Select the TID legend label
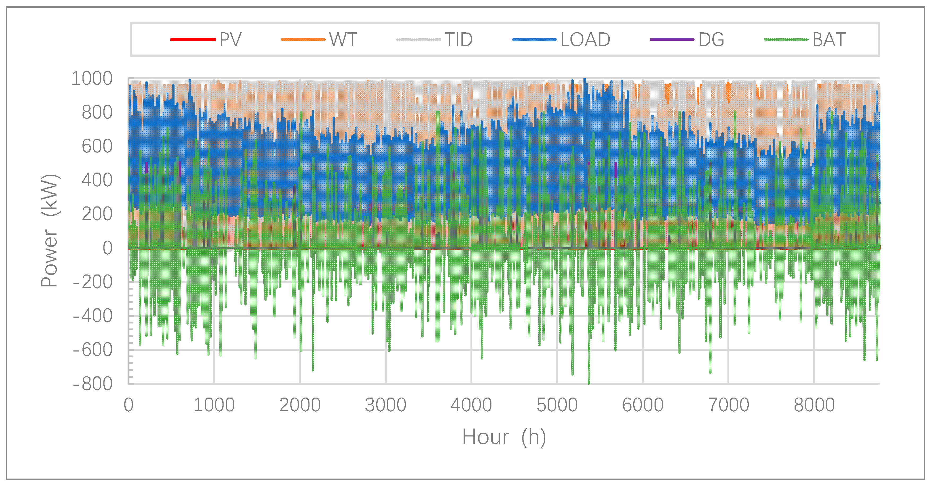 click(x=459, y=39)
